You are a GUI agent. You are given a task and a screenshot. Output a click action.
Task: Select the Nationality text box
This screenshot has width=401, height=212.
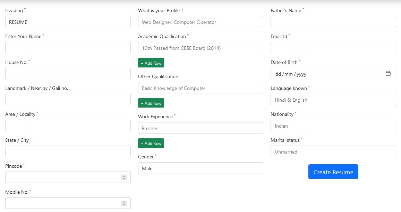pos(333,126)
